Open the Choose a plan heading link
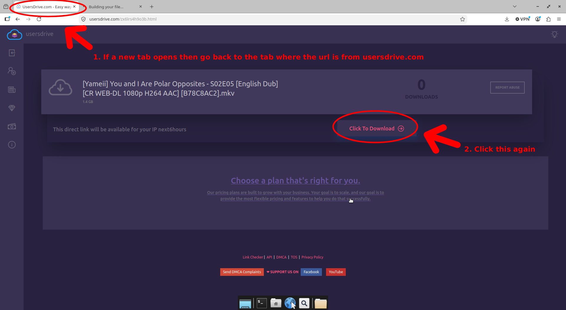The width and height of the screenshot is (566, 310). 295,180
